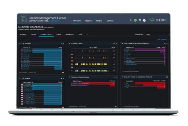
Task: Click the purple HTTP bar in Total Events
Action: tap(150, 50)
